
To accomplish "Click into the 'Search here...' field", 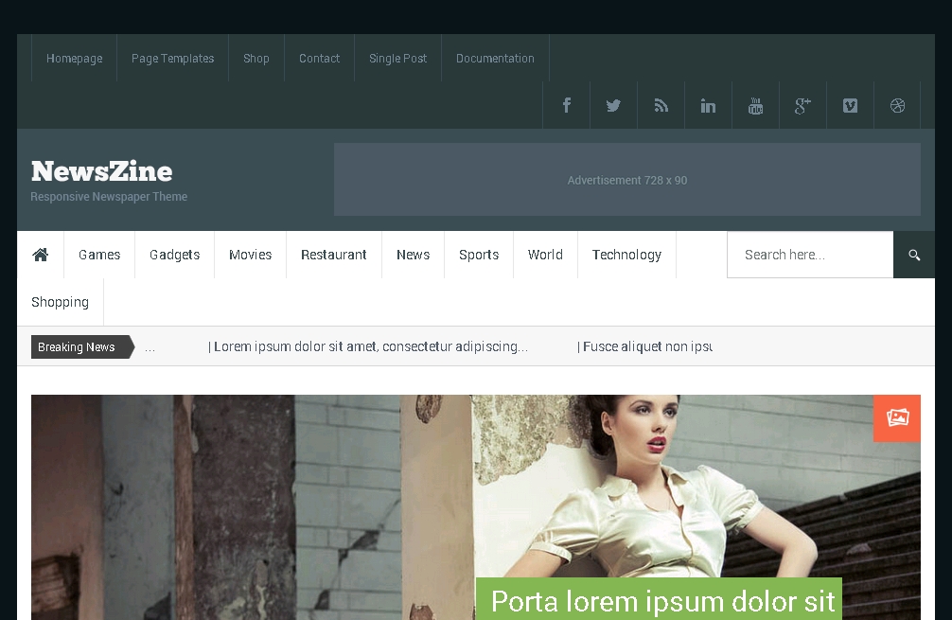I will (809, 255).
